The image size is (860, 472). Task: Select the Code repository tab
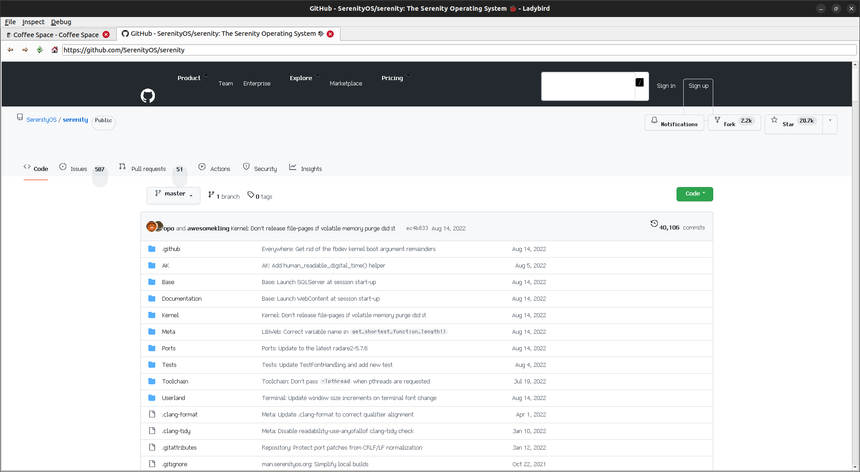coord(36,169)
